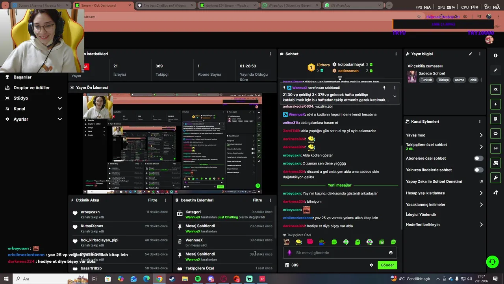The image size is (504, 284).
Task: Toggle Abonelere özel sohbet switch
Action: pos(479,158)
